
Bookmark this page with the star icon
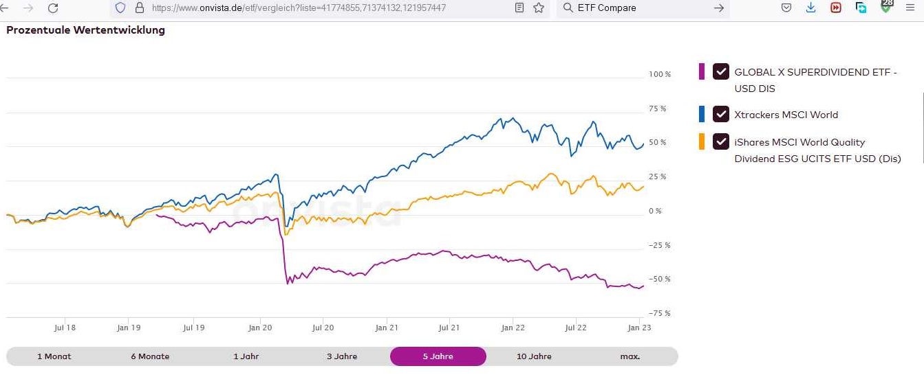[x=539, y=8]
